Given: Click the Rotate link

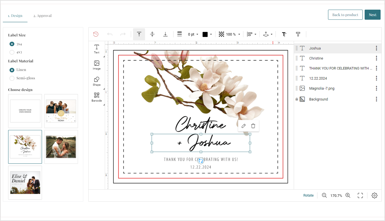Looking at the screenshot, I should coord(308,195).
